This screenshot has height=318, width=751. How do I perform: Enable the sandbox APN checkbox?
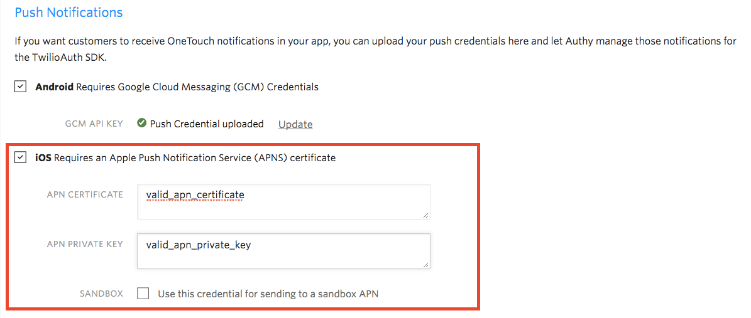click(x=143, y=293)
